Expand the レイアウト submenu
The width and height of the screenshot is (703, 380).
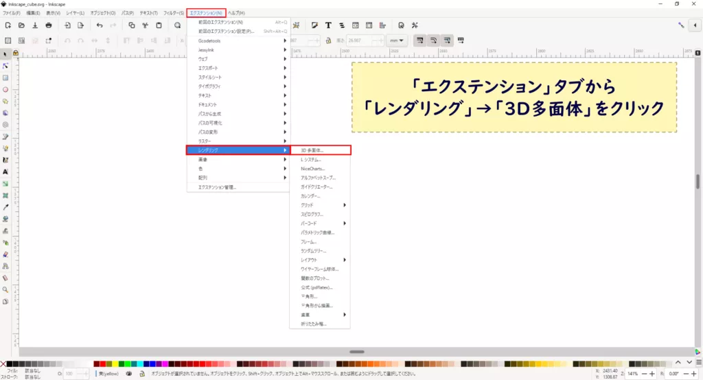pos(320,260)
